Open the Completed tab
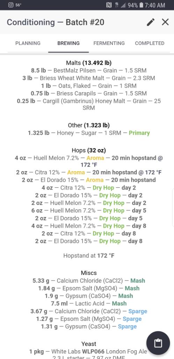Viewport: 174px width, 359px height. click(150, 43)
